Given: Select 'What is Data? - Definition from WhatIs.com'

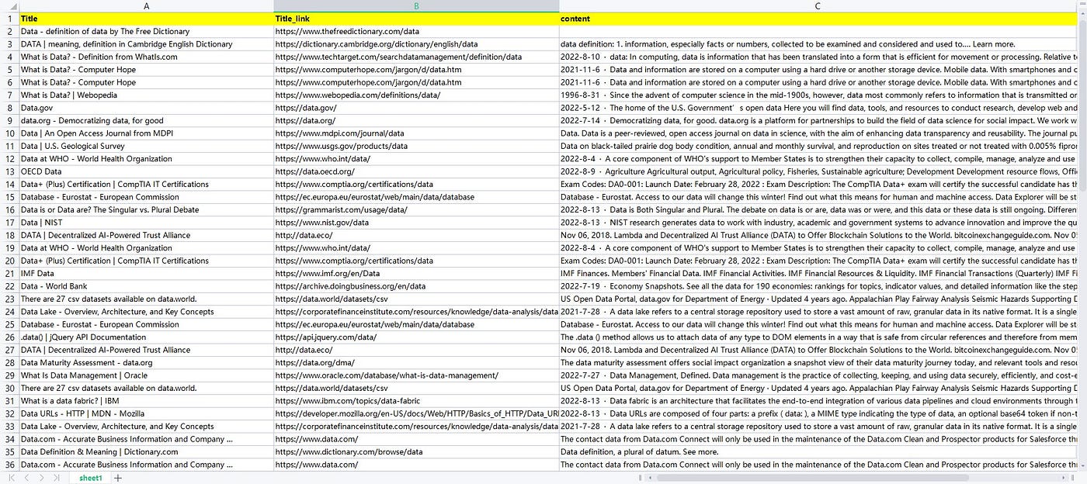Looking at the screenshot, I should [x=147, y=57].
